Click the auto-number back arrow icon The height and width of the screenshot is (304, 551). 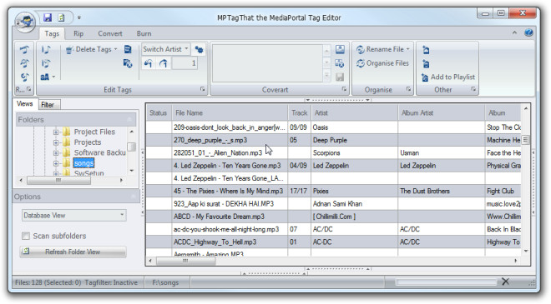pyautogui.click(x=149, y=63)
